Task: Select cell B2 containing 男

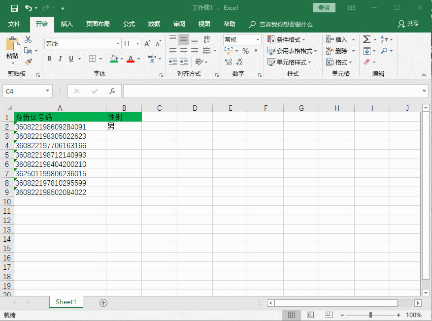Action: point(124,127)
